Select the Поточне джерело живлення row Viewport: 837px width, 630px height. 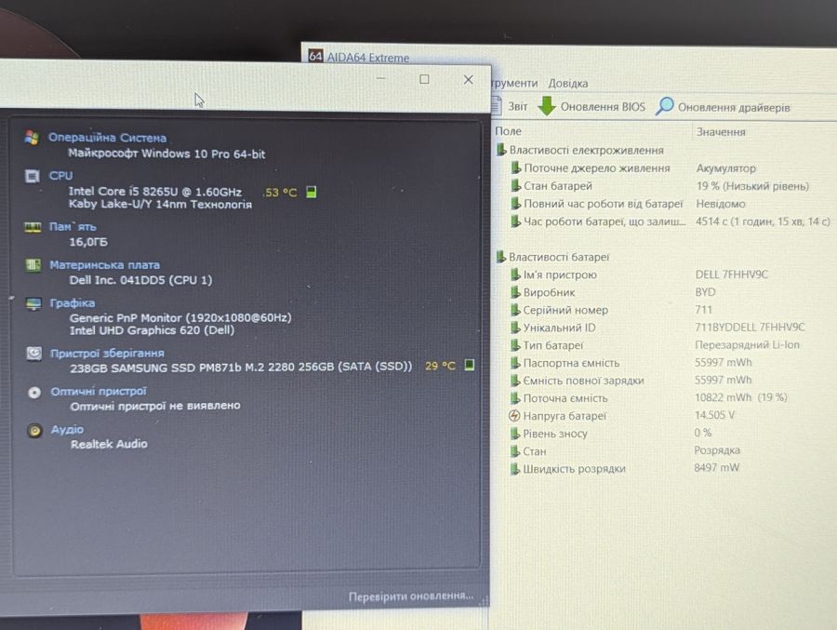pyautogui.click(x=633, y=168)
